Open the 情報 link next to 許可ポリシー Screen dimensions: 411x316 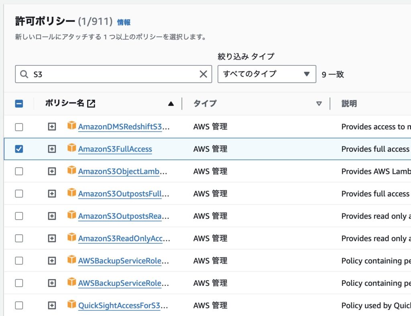pos(124,22)
